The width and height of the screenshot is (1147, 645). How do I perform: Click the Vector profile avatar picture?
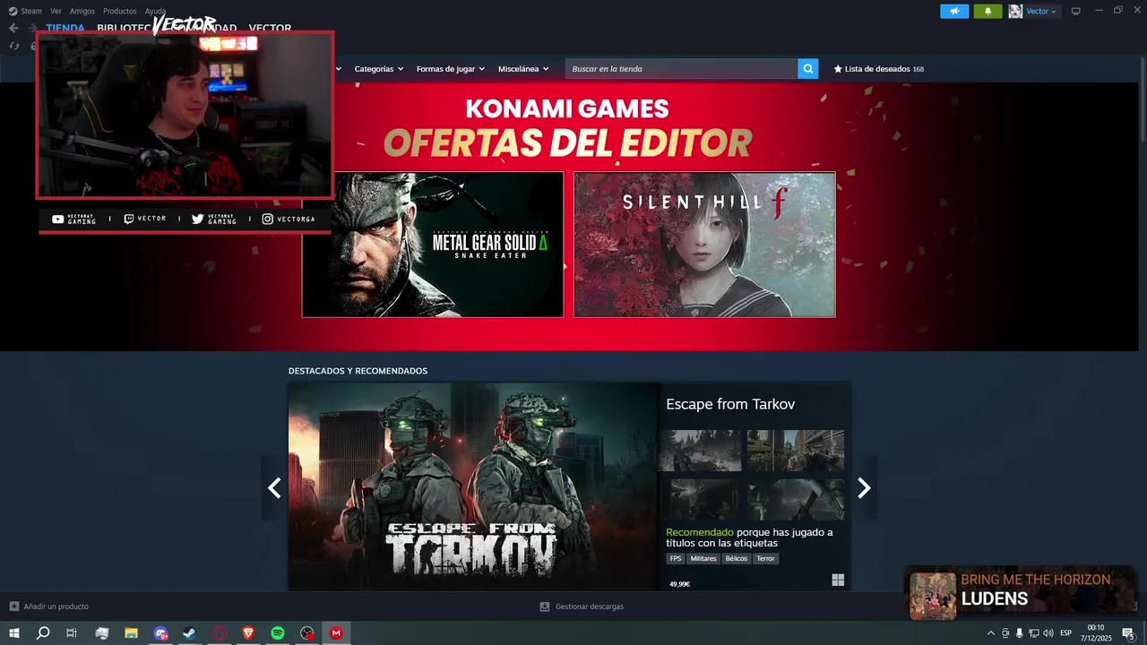pos(1015,11)
